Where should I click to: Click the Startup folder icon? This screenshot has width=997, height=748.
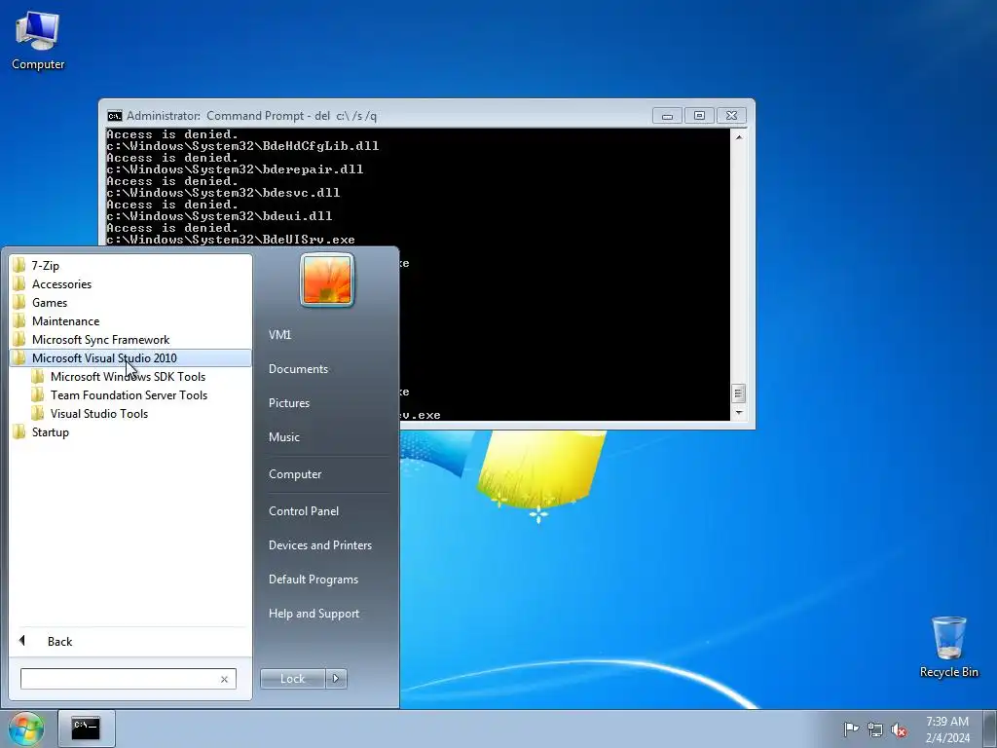19,431
